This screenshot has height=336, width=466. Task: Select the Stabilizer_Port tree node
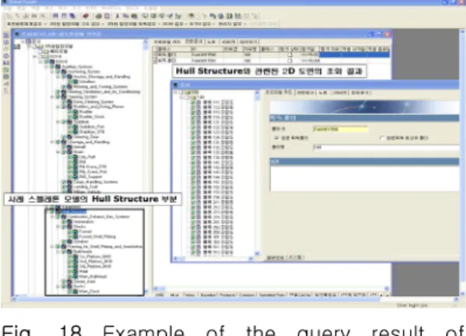[x=91, y=126]
